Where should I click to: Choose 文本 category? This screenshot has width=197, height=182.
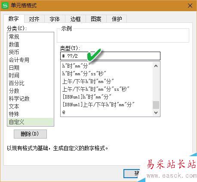click(x=31, y=106)
